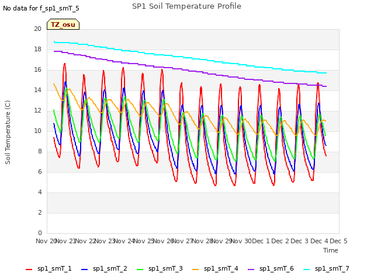Click the y-axis value 16
The width and height of the screenshot is (374, 280).
tap(37, 70)
